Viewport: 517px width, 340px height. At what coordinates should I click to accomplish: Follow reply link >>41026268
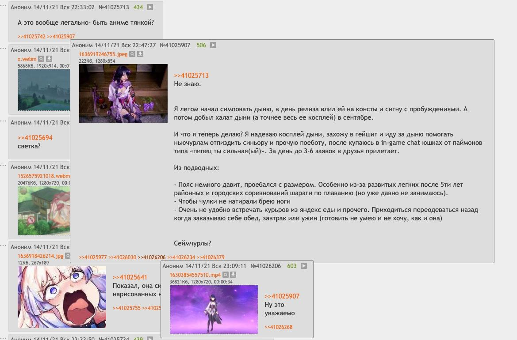(x=279, y=327)
